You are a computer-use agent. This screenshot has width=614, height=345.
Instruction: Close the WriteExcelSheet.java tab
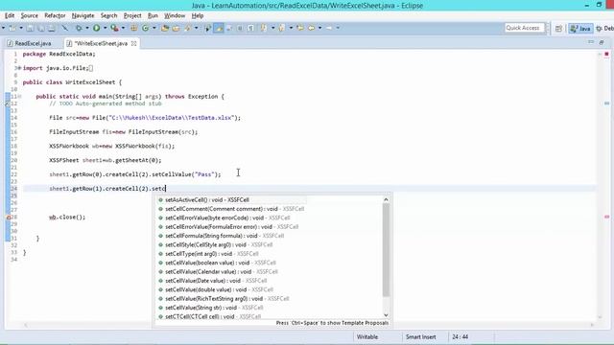click(x=134, y=43)
